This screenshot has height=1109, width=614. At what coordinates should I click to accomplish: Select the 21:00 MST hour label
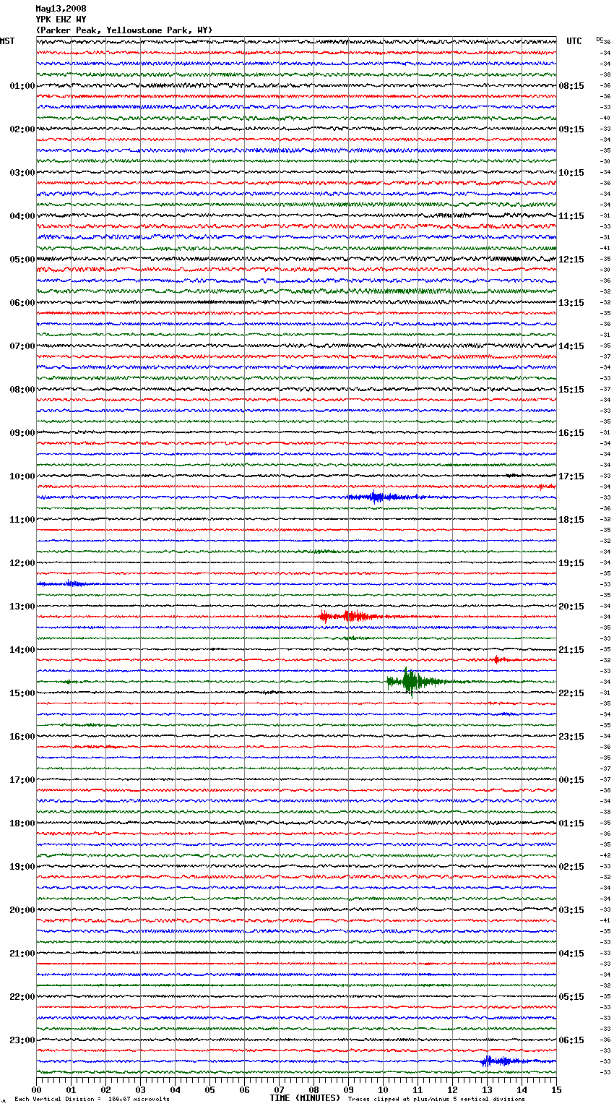[x=22, y=954]
